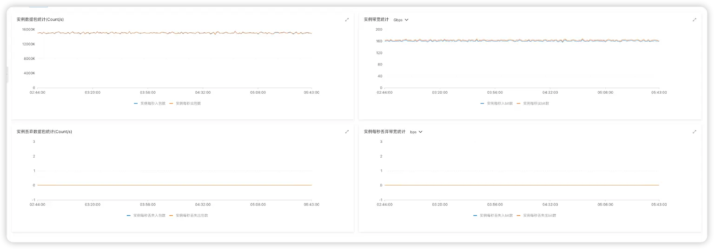
Task: Toggle the 实例每秒出包数 legend series
Action: 185,103
